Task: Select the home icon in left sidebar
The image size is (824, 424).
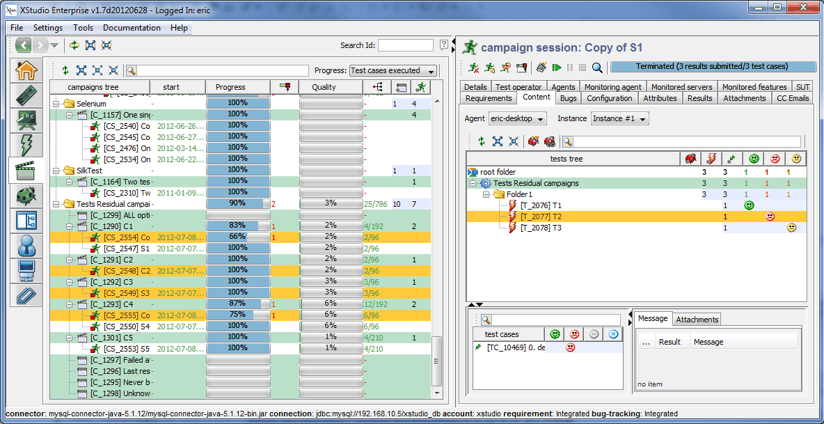Action: click(x=26, y=70)
